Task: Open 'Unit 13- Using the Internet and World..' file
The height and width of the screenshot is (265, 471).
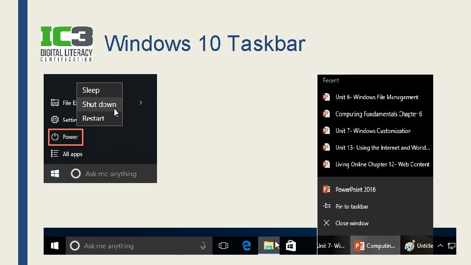Action: point(375,148)
